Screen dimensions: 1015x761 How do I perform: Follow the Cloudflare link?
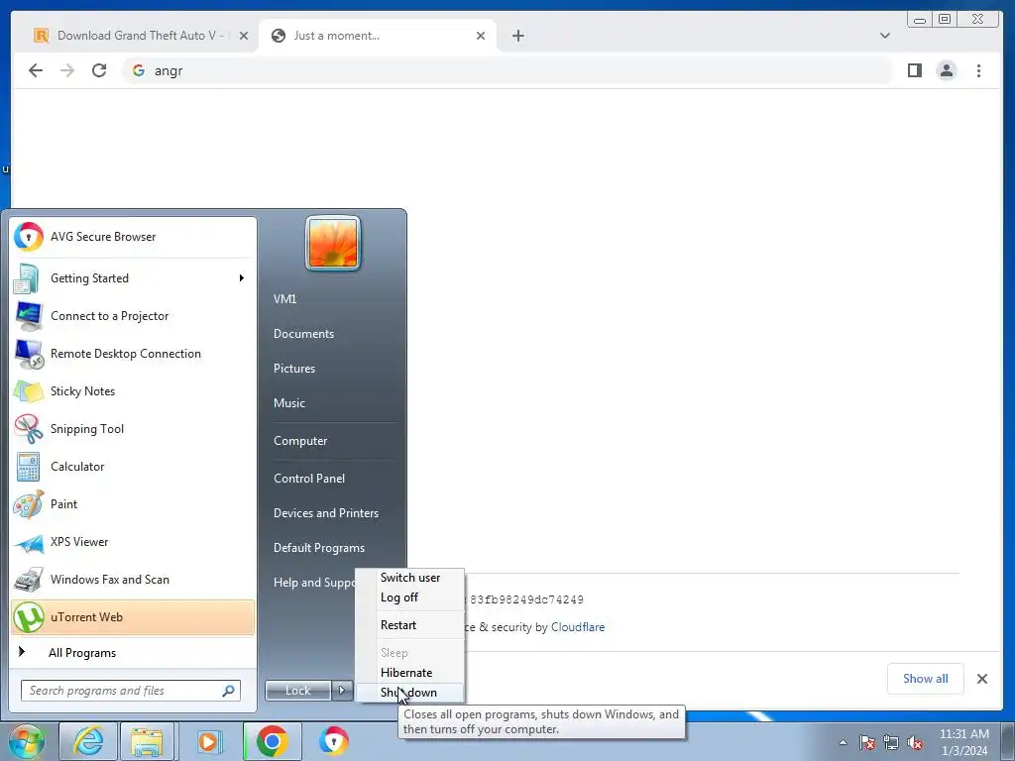point(578,627)
